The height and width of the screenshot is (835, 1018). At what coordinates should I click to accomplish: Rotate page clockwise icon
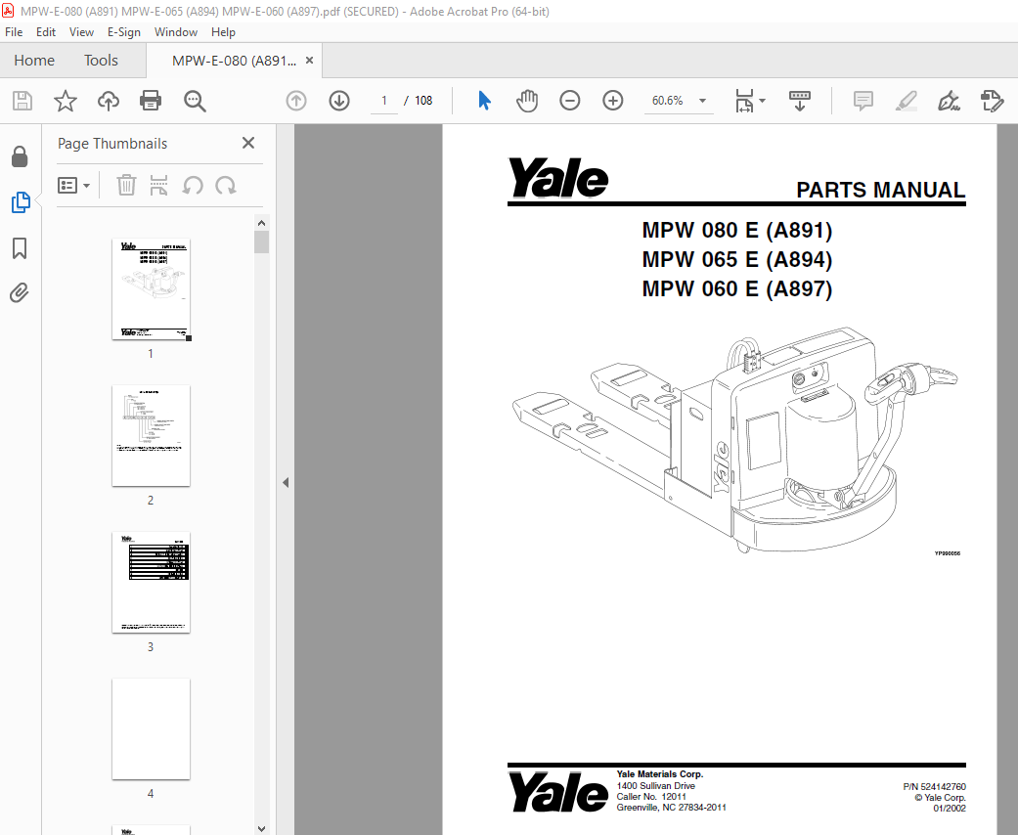pyautogui.click(x=226, y=186)
